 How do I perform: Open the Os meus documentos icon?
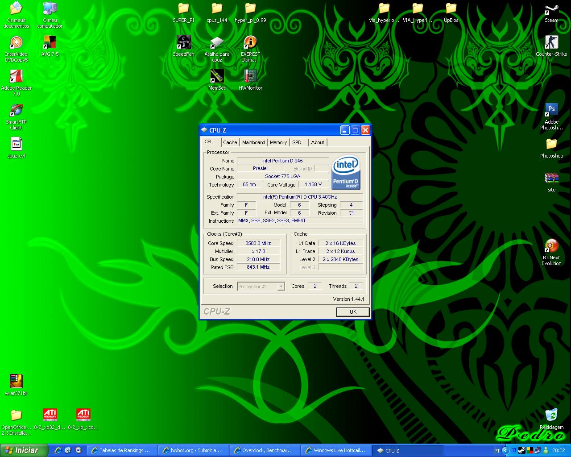pyautogui.click(x=16, y=15)
